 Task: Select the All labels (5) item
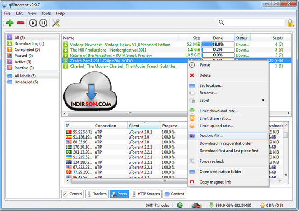coord(32,76)
